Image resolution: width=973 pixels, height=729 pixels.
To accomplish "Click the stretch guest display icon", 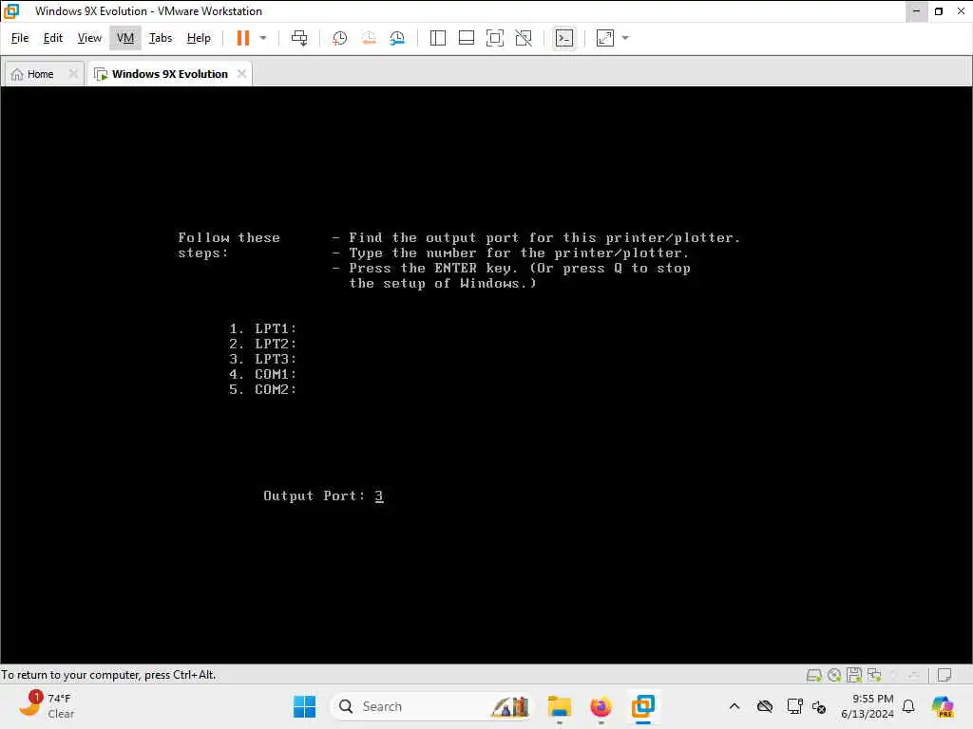I will 605,38.
